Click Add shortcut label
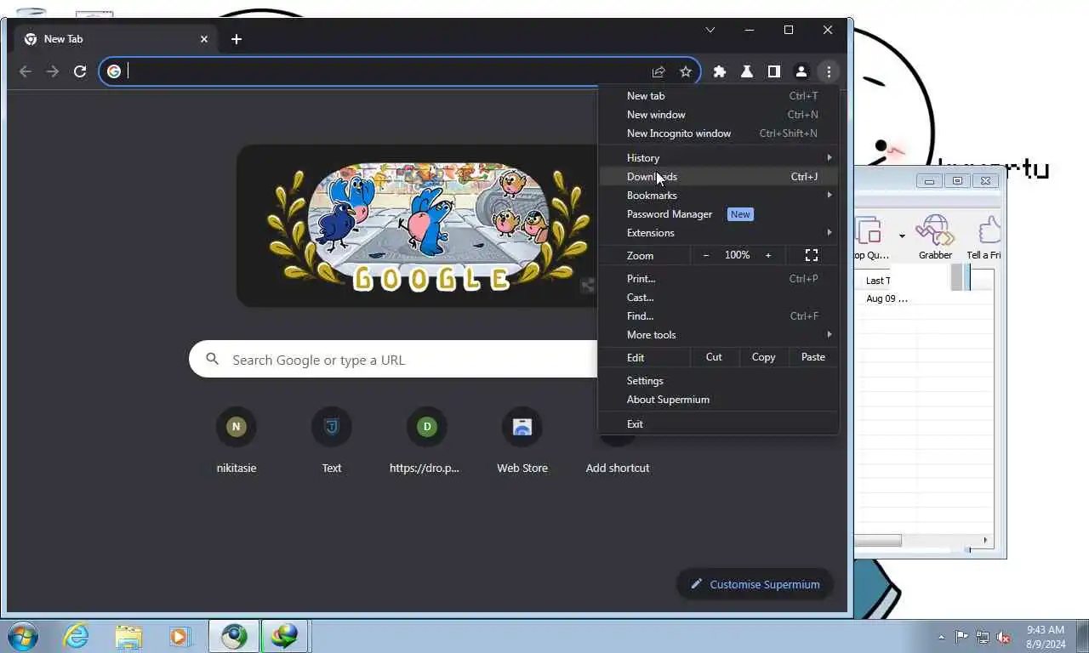 (x=618, y=468)
